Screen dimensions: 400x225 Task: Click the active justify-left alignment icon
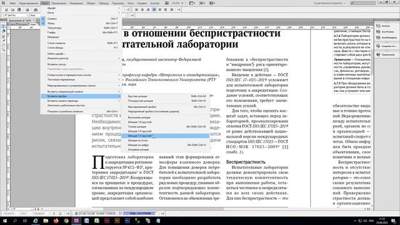click(x=154, y=10)
